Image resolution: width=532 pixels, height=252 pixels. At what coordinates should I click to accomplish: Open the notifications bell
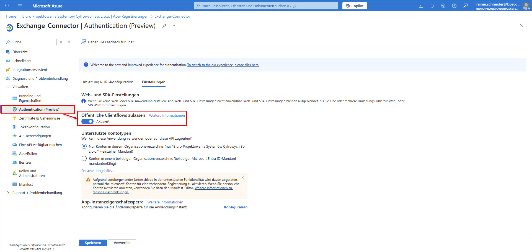pyautogui.click(x=432, y=6)
